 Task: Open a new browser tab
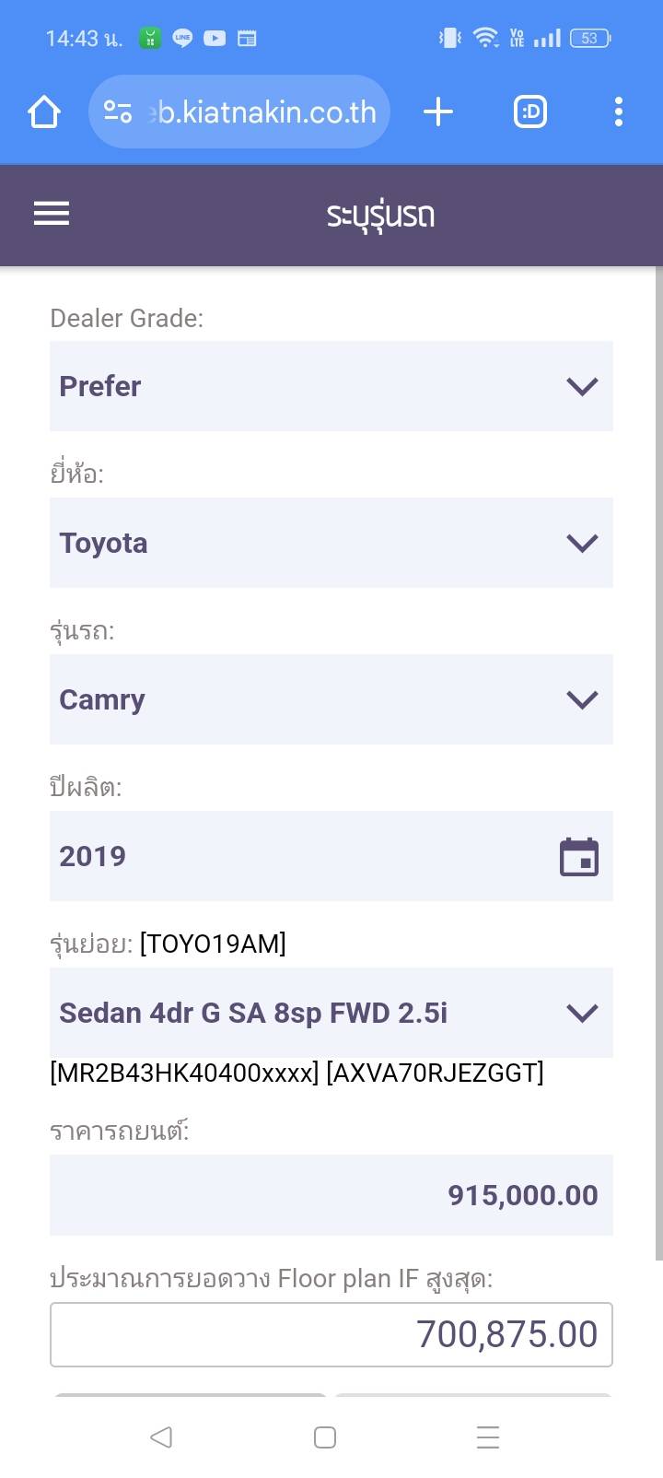point(438,112)
